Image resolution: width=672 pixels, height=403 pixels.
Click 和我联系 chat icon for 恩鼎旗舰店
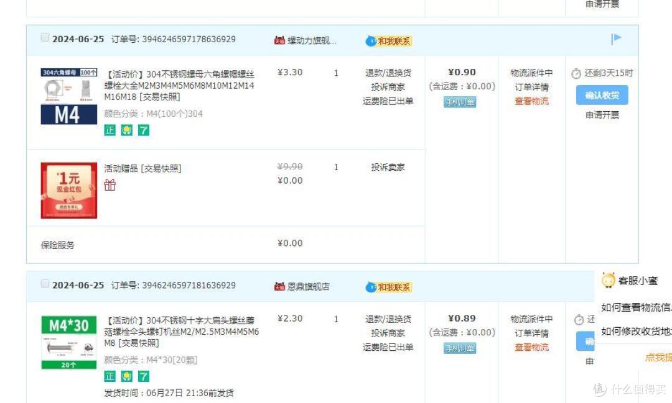(x=389, y=287)
